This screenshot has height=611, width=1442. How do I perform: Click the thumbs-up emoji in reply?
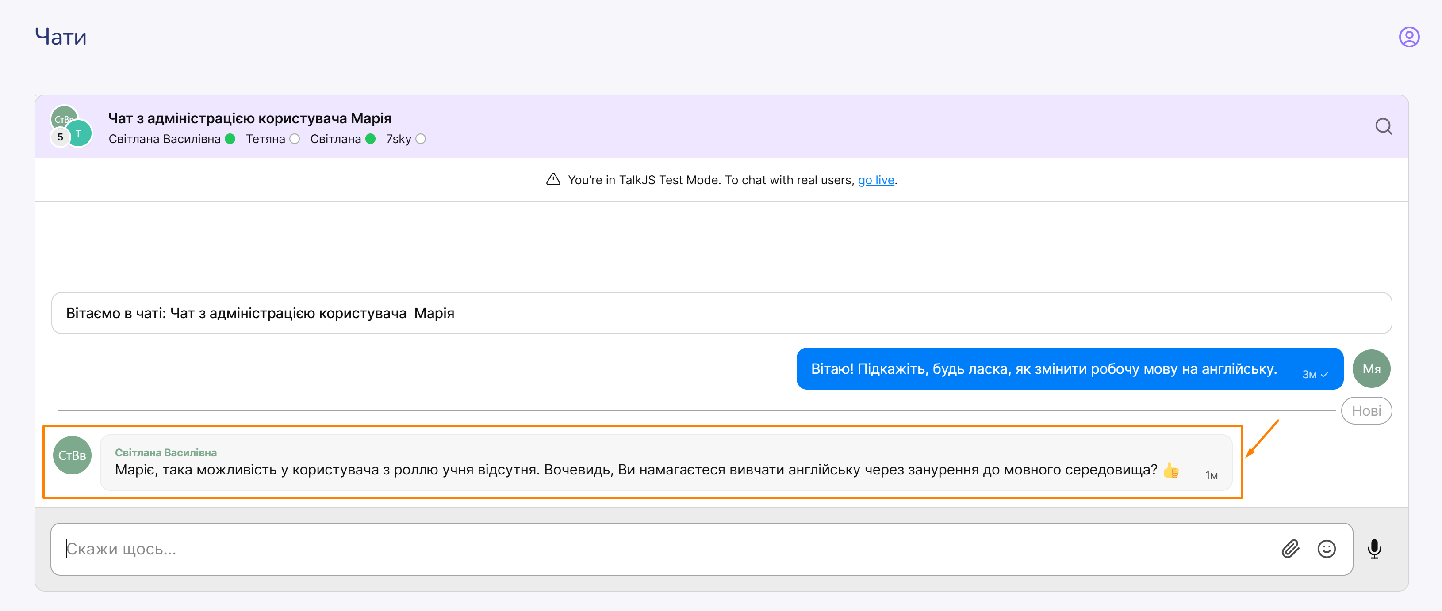click(1171, 470)
